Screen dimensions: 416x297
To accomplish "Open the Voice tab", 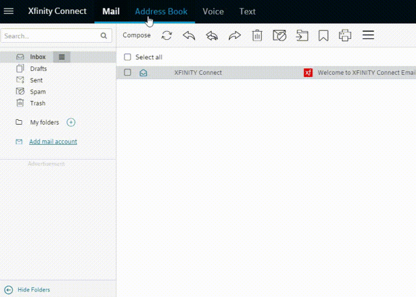I will pyautogui.click(x=213, y=11).
